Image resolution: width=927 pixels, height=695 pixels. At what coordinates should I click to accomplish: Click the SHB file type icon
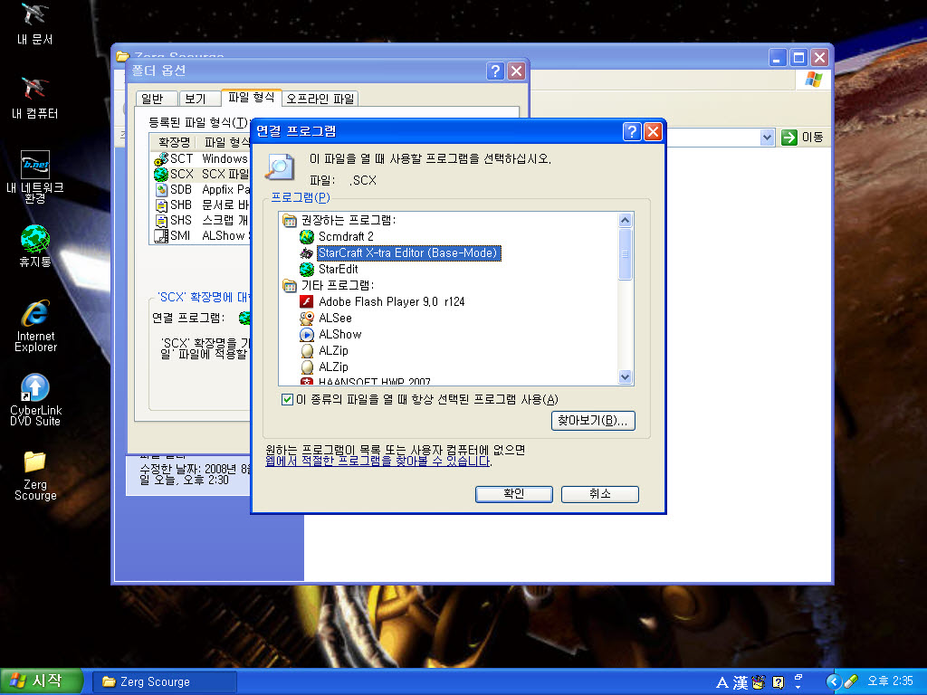point(161,205)
